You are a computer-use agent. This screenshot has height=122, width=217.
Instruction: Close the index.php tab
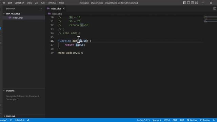tap(64, 8)
